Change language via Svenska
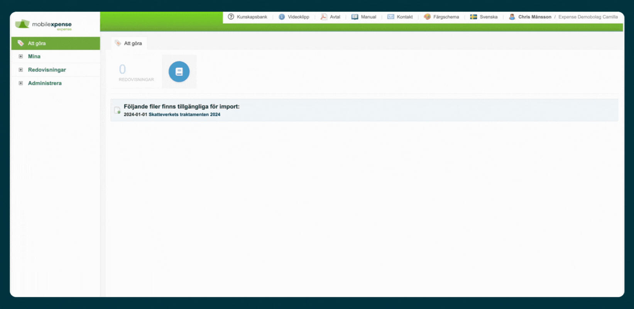The height and width of the screenshot is (309, 634). (489, 17)
